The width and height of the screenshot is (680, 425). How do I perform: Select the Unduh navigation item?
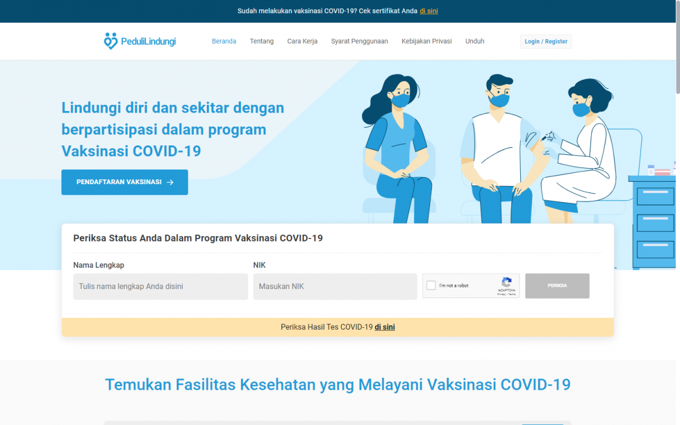pos(475,41)
